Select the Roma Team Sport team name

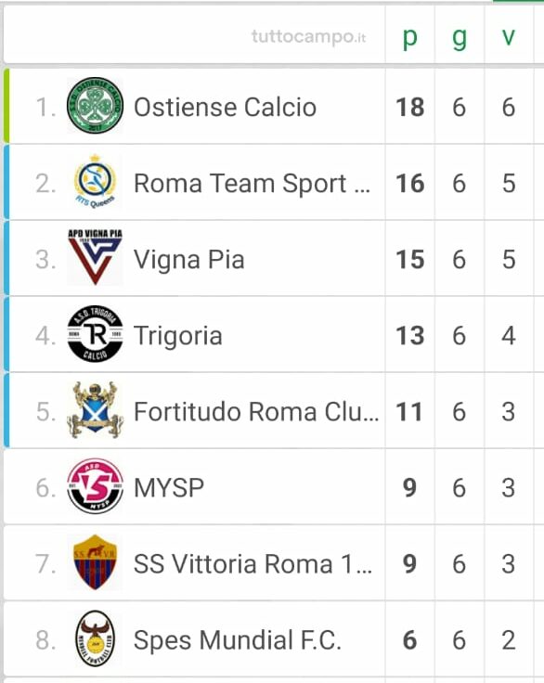pos(252,184)
